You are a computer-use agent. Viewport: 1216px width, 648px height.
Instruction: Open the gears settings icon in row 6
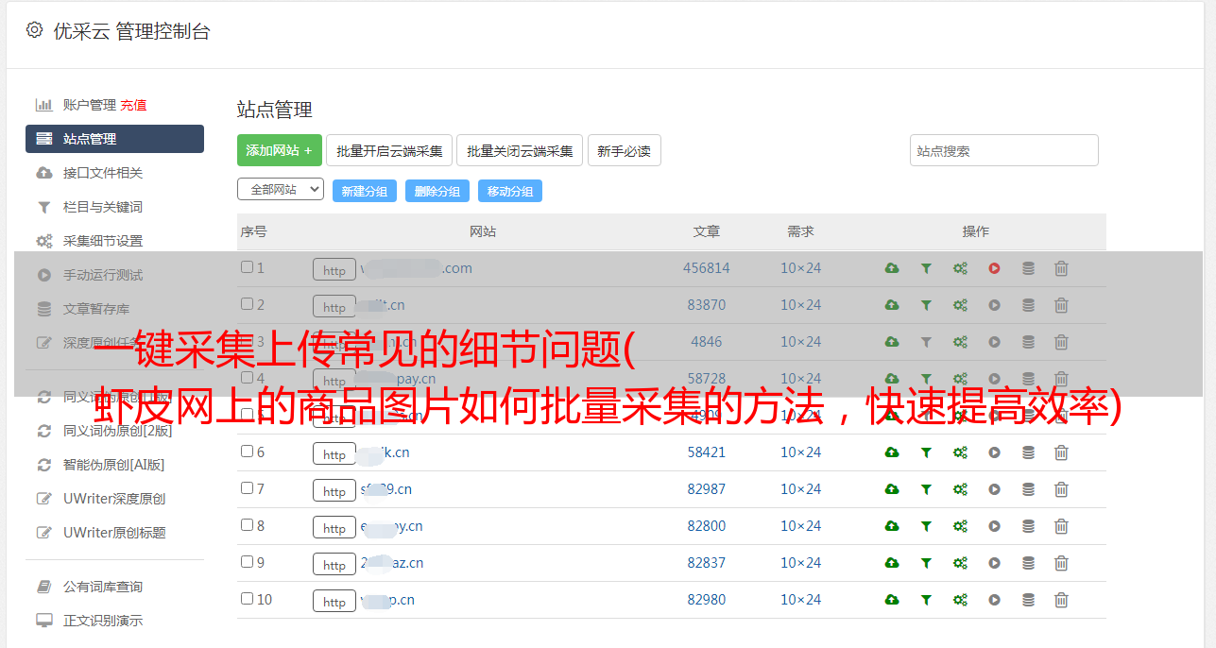tap(960, 452)
